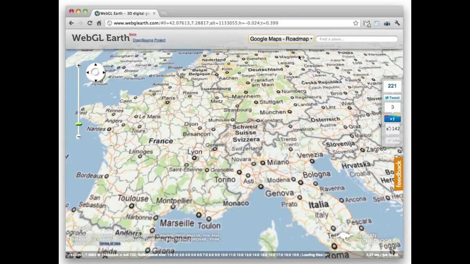
Task: Zoom in with the plus button
Action: [79, 66]
